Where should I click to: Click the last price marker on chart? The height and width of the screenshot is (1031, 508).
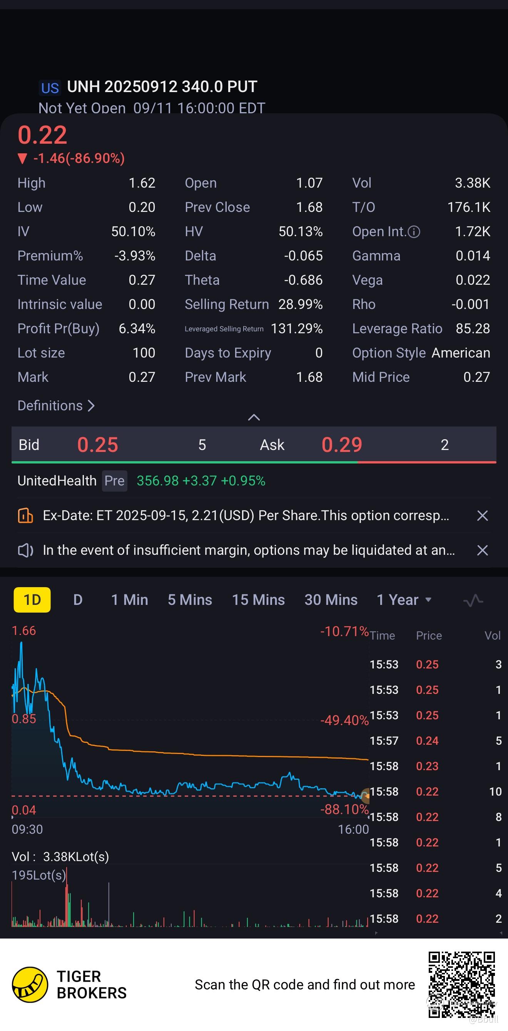[x=365, y=796]
